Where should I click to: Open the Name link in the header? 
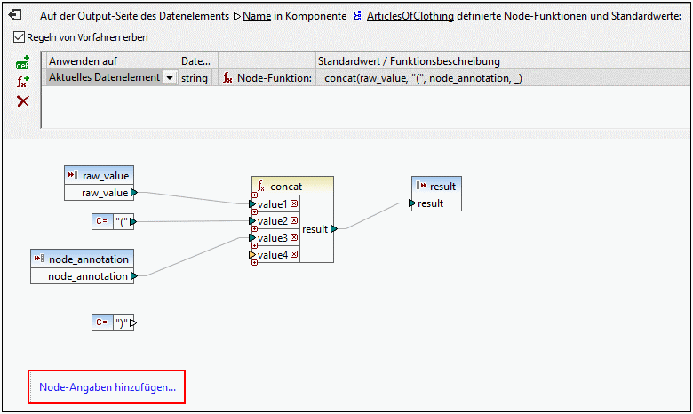(258, 16)
